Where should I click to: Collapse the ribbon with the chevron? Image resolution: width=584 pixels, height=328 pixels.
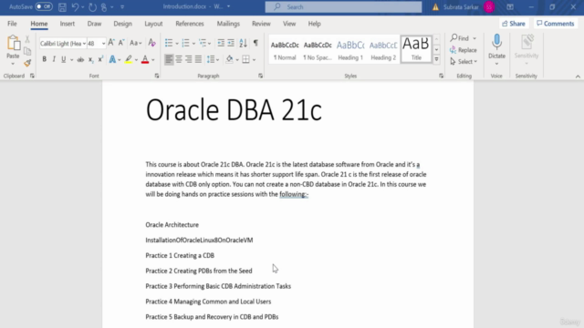578,77
